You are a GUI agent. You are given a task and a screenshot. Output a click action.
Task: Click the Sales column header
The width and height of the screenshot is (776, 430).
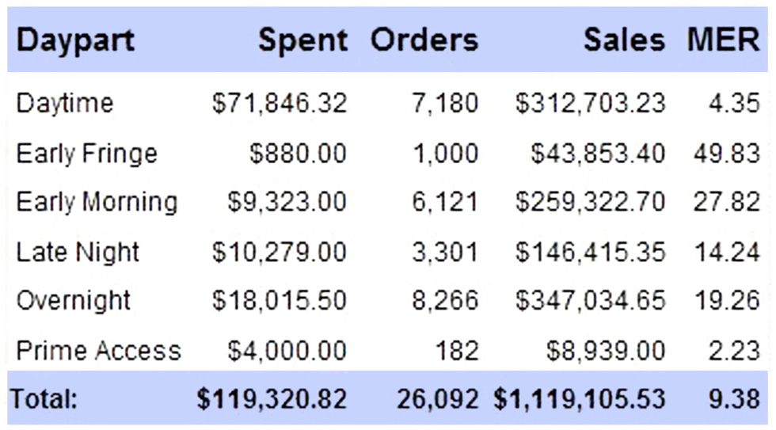625,40
